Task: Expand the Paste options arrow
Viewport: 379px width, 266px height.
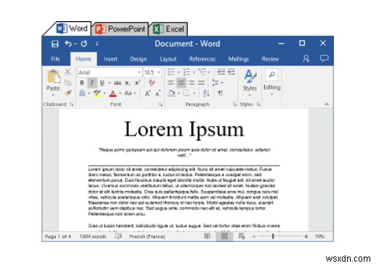Action: point(53,95)
